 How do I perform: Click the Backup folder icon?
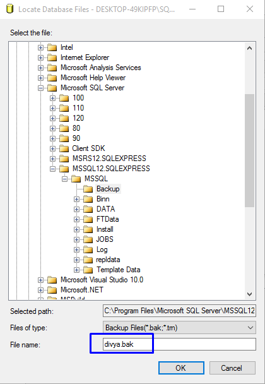(x=88, y=189)
